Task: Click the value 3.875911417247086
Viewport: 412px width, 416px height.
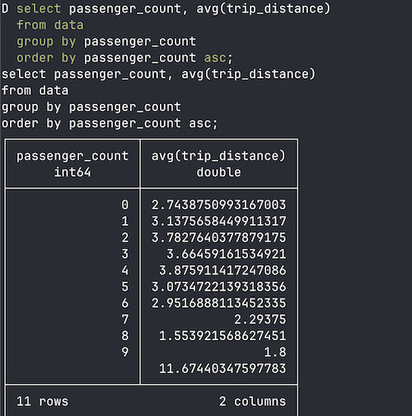Action: pos(222,270)
